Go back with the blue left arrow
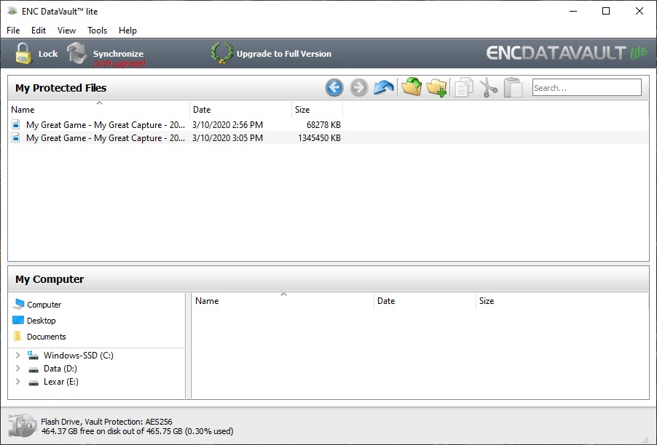 point(334,87)
